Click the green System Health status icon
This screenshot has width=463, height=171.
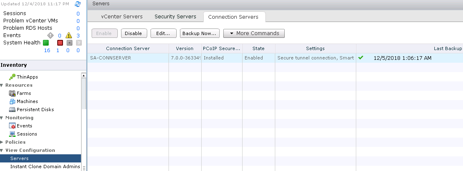[x=46, y=43]
